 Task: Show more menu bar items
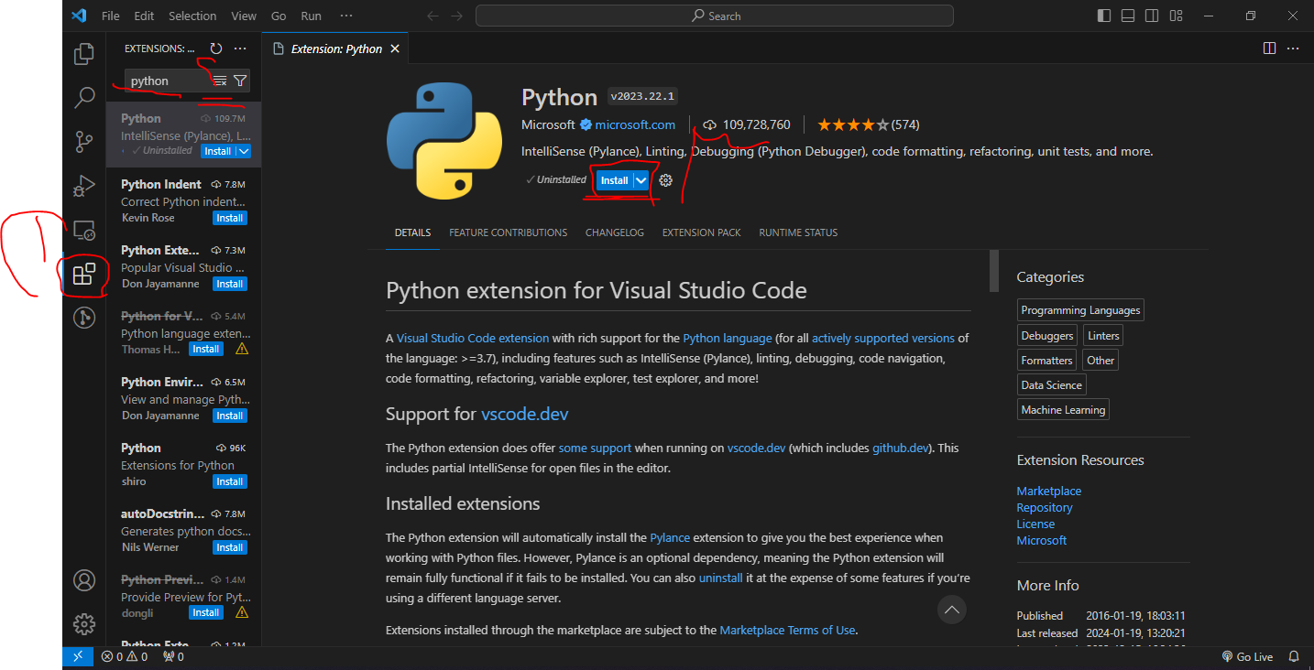pyautogui.click(x=345, y=16)
